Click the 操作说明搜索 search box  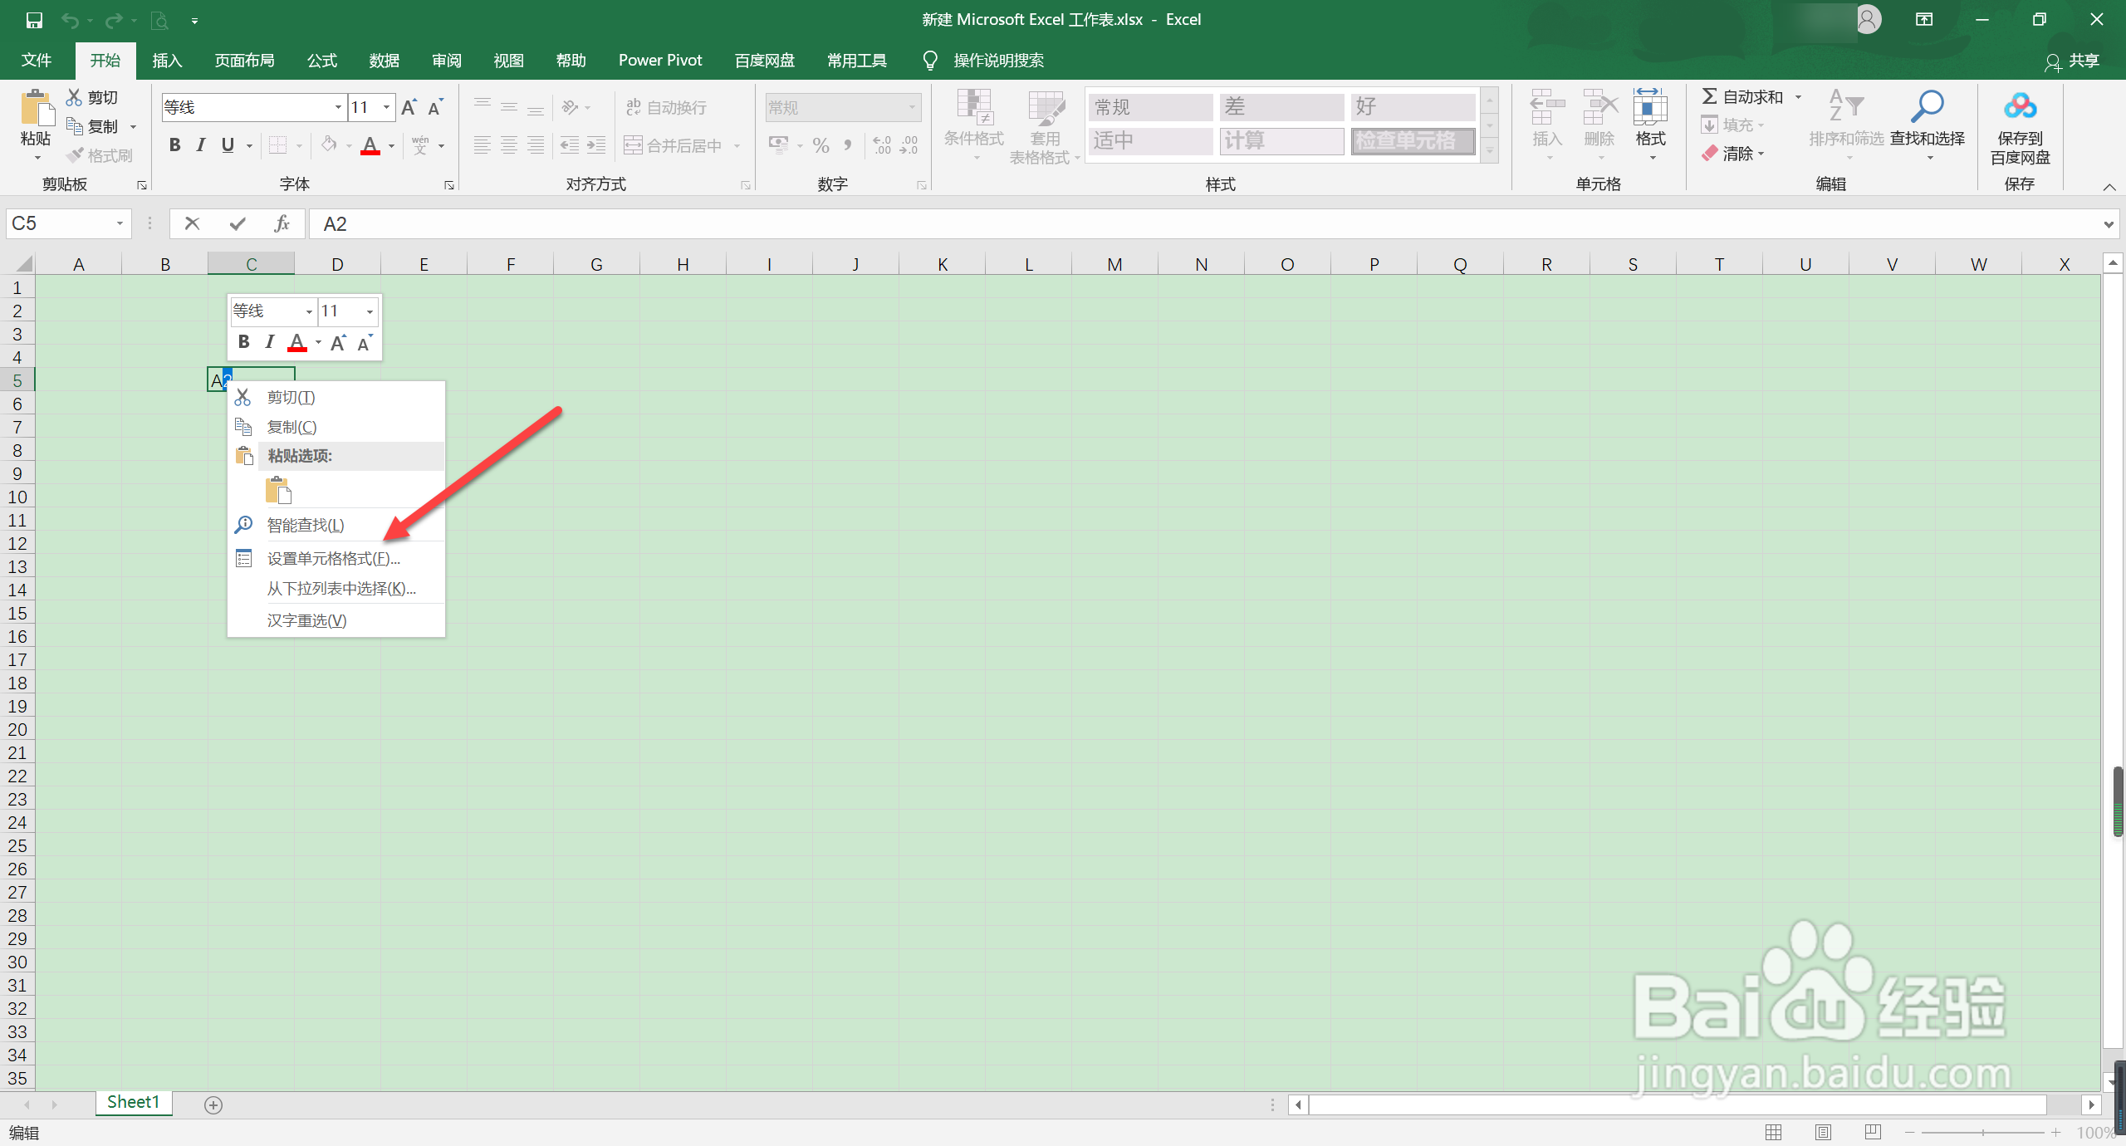pyautogui.click(x=997, y=61)
